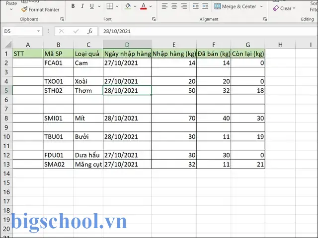Select all cells corner triangle
The width and height of the screenshot is (318, 238).
click(8, 44)
